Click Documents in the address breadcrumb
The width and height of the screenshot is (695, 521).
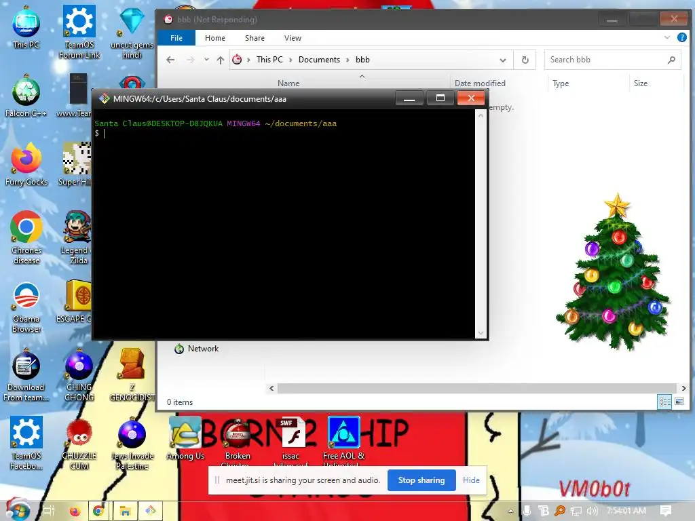(x=319, y=60)
